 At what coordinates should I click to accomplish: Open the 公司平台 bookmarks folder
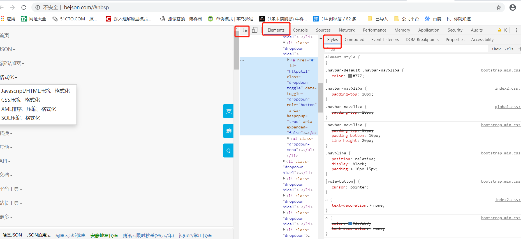(x=406, y=19)
